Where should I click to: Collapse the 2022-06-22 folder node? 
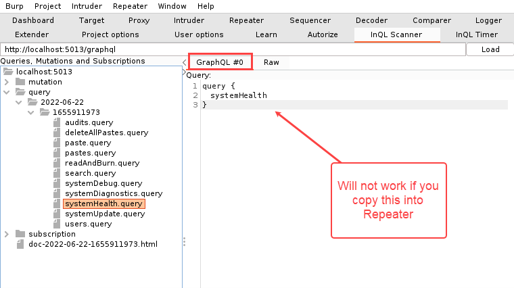pyautogui.click(x=19, y=102)
